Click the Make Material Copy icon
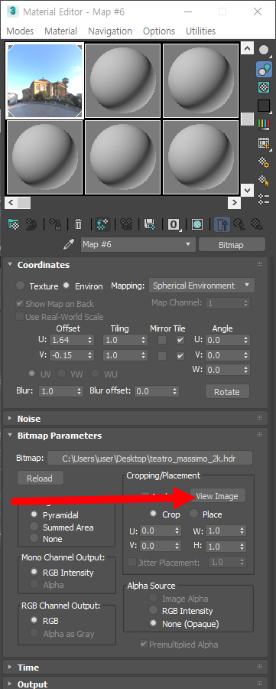Screen dimensions: 276x689 (102, 224)
